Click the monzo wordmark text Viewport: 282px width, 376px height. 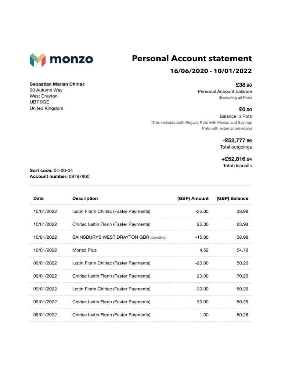tap(71, 59)
